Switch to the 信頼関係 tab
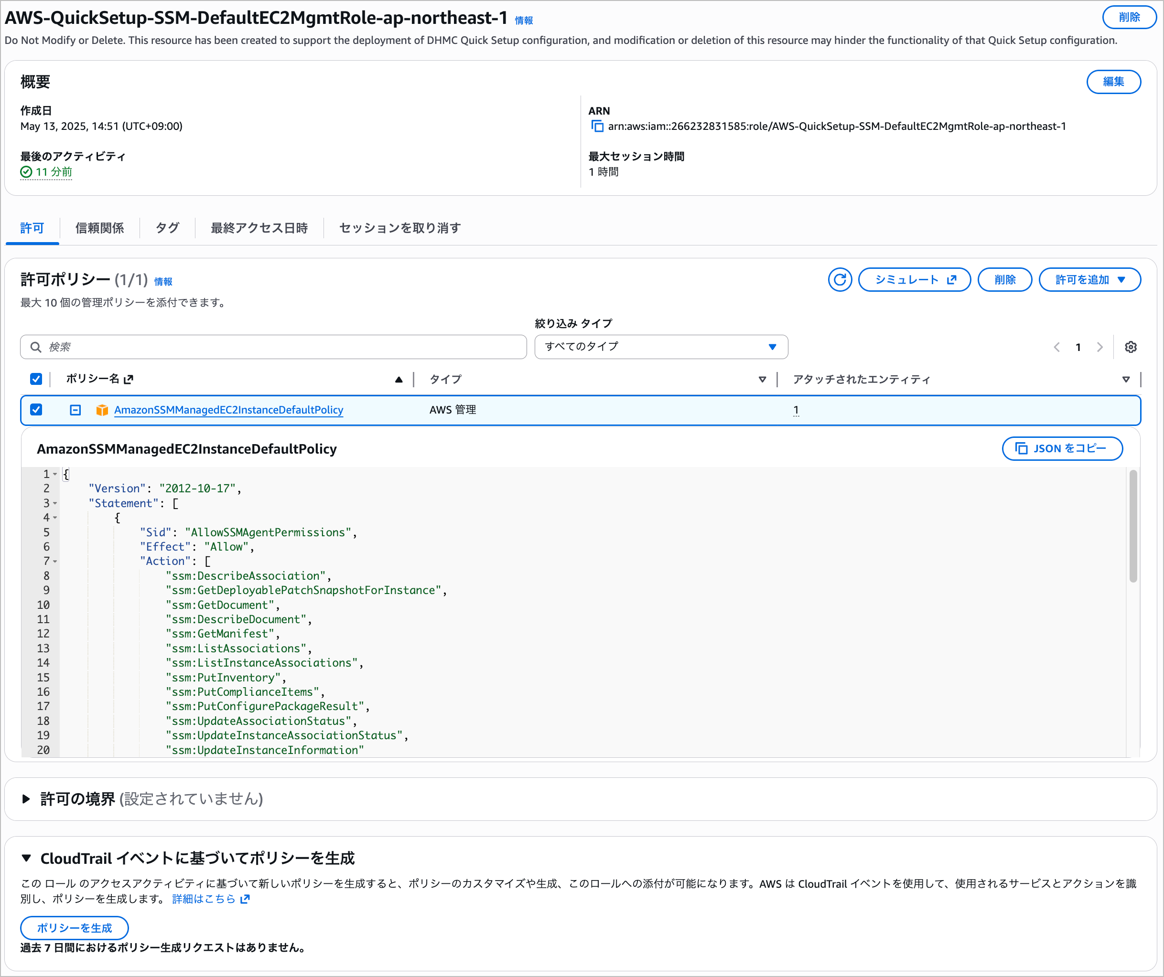Screen dimensions: 1164x977 point(100,228)
